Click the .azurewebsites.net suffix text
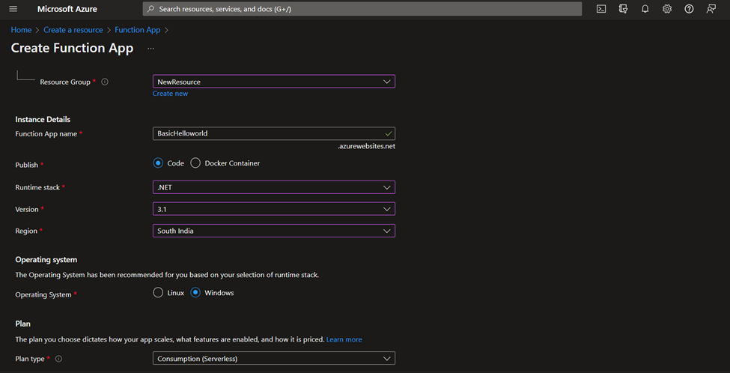This screenshot has height=373, width=730. [366, 146]
